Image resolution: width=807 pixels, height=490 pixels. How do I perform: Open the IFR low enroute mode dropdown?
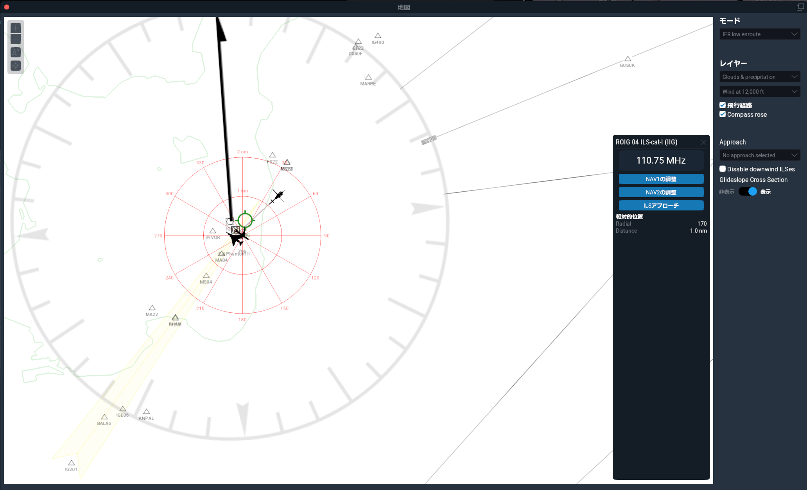click(760, 34)
